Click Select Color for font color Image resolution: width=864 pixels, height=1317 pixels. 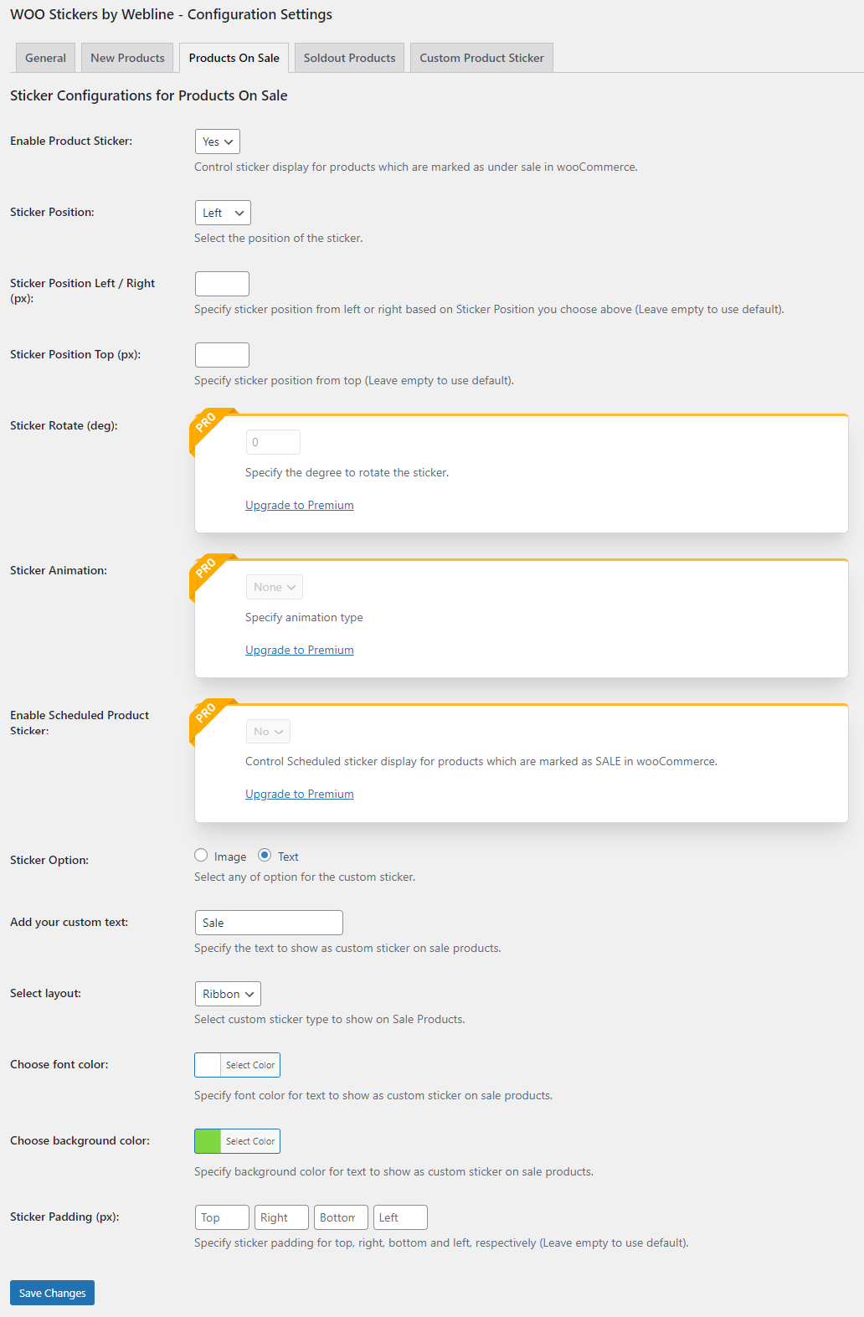[250, 1065]
